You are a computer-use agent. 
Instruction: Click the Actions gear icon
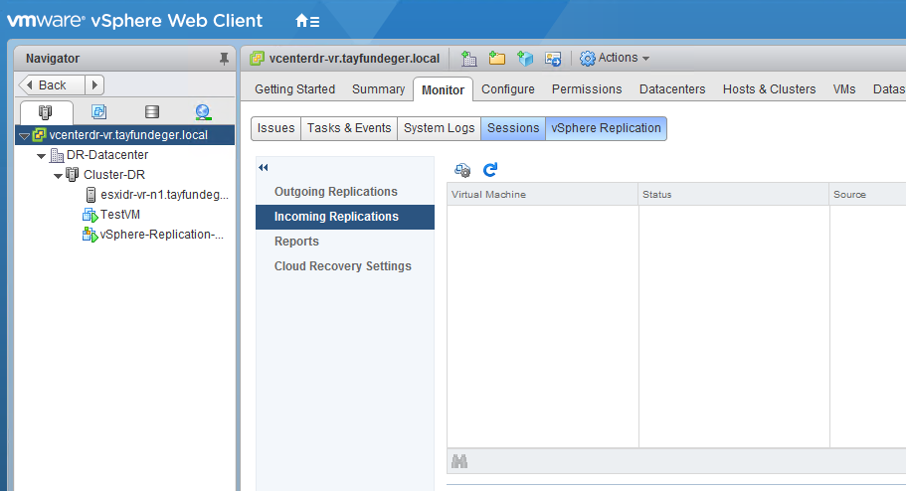(x=587, y=59)
